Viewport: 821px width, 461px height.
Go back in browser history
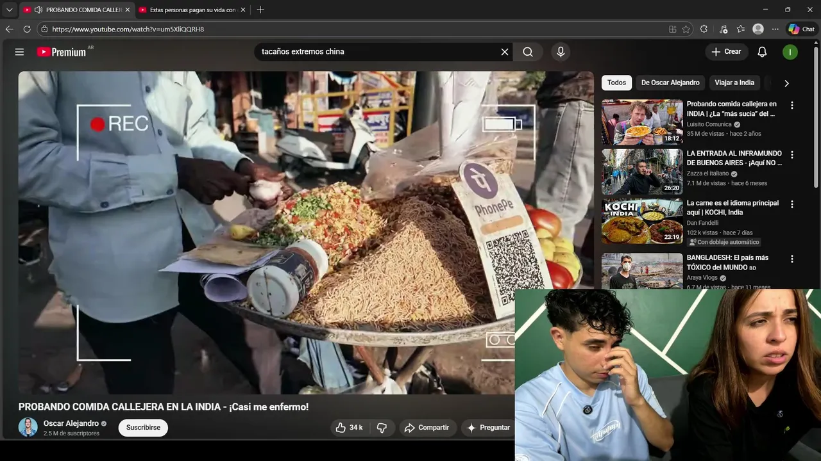tap(9, 29)
